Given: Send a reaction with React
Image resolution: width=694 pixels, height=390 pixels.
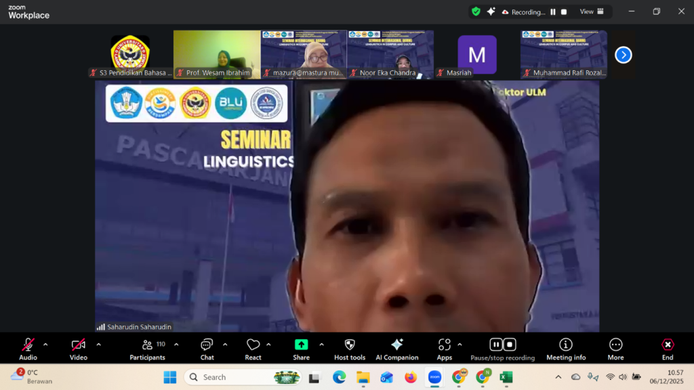Looking at the screenshot, I should [x=253, y=348].
